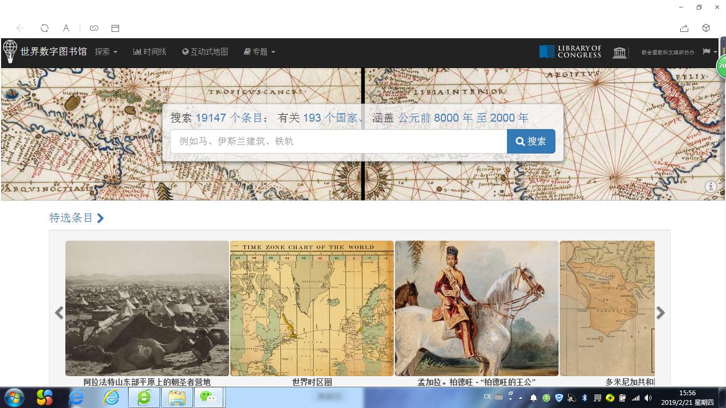The height and width of the screenshot is (408, 726).
Task: Open the font size 'A' tool
Action: [66, 28]
